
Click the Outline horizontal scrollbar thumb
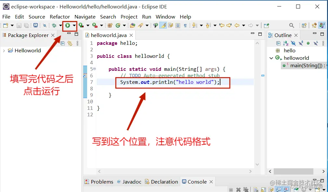[x=293, y=171]
